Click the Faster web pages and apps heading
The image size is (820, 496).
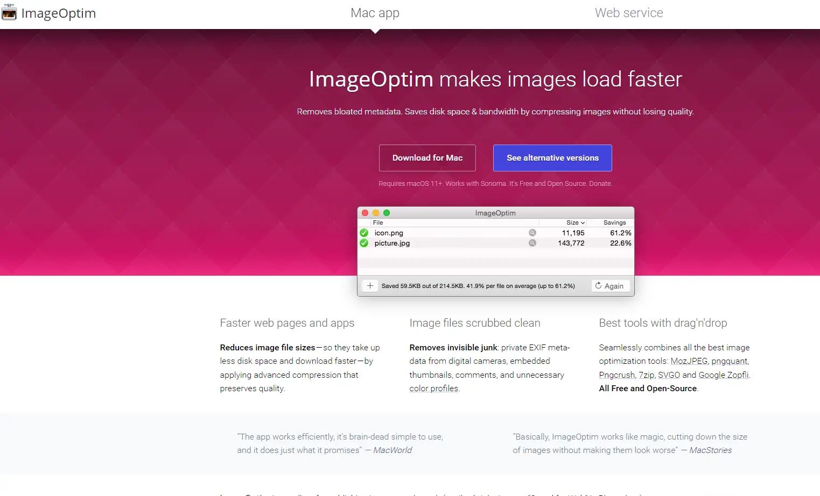coord(287,323)
